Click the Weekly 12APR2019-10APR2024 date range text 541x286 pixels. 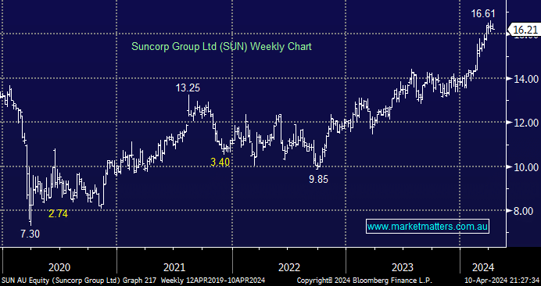click(213, 280)
